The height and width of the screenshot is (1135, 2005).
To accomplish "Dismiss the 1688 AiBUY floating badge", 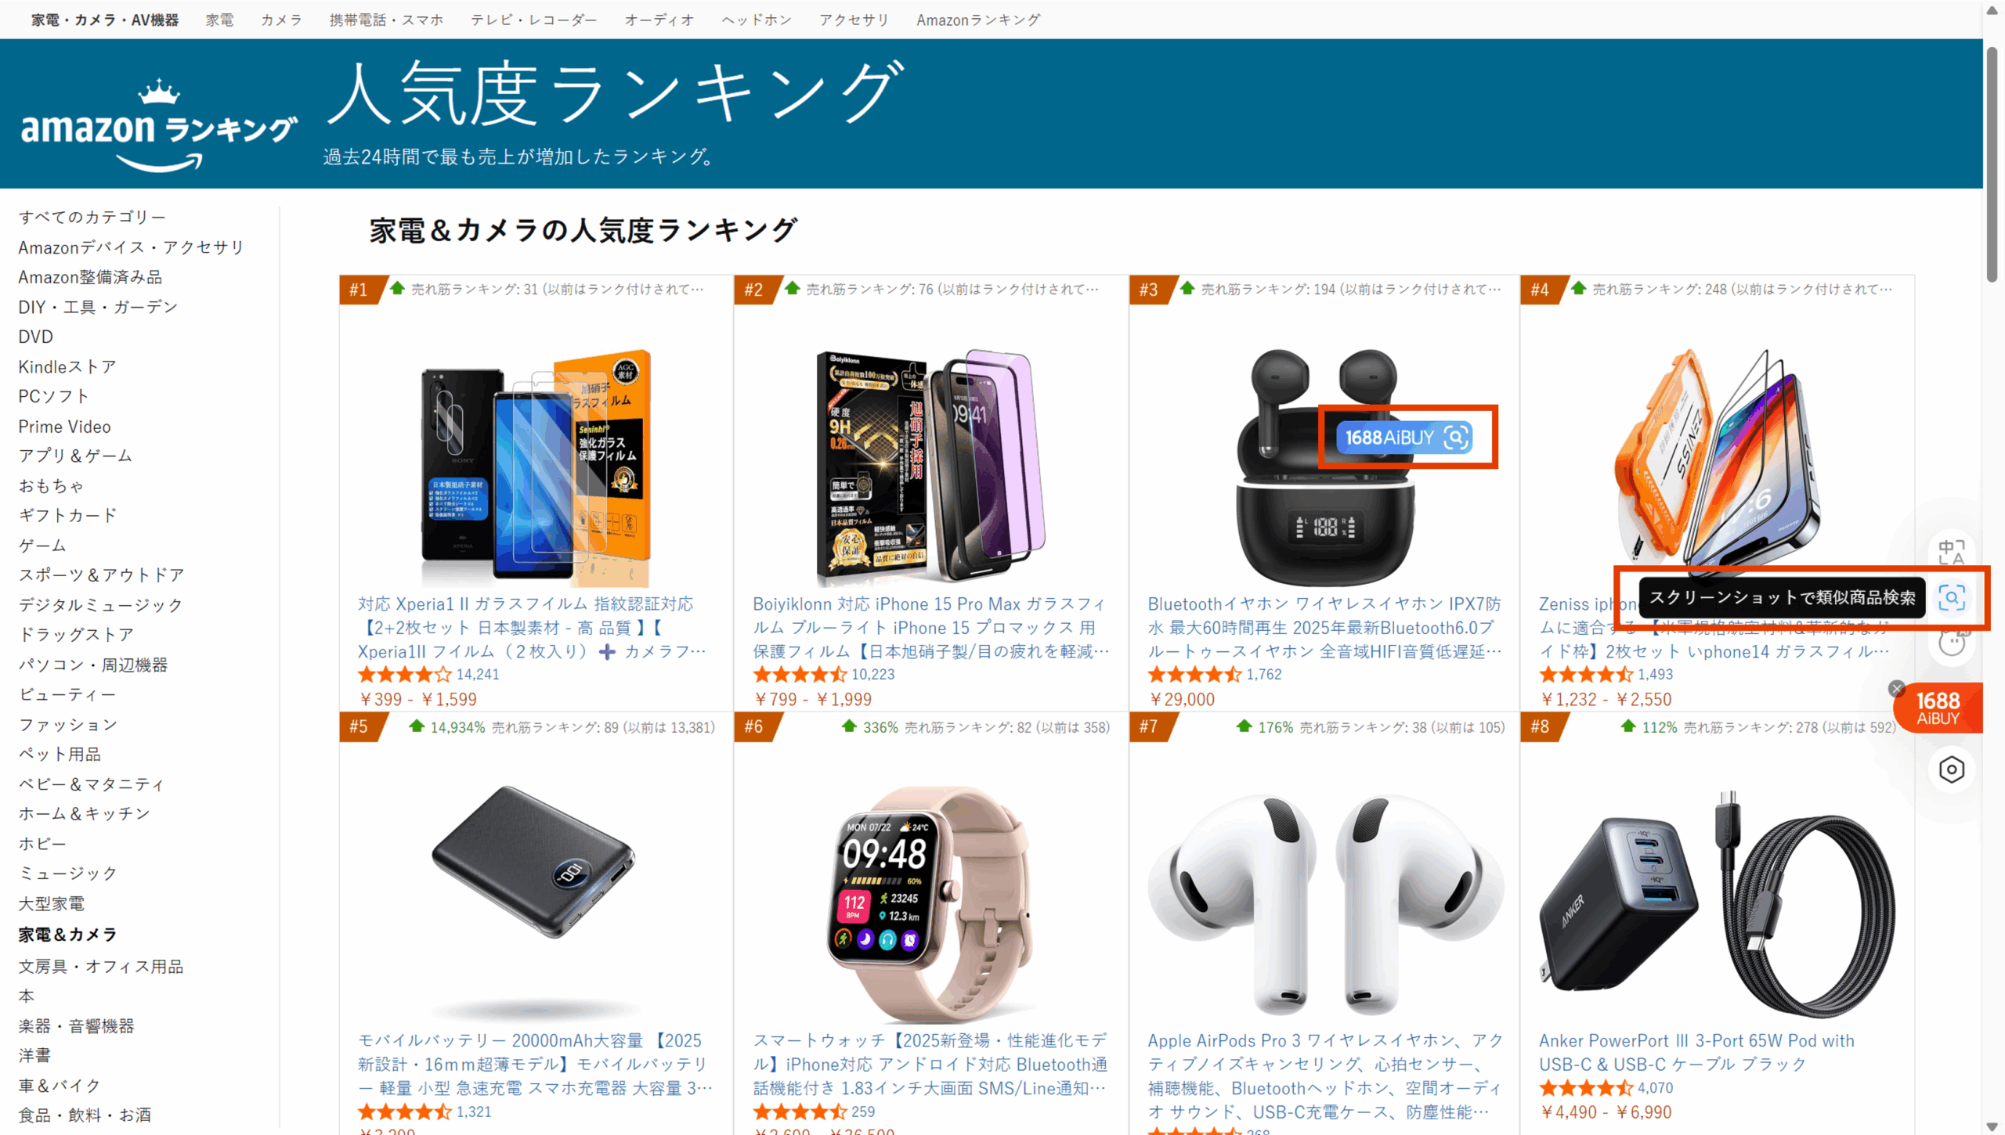I will pos(1896,688).
